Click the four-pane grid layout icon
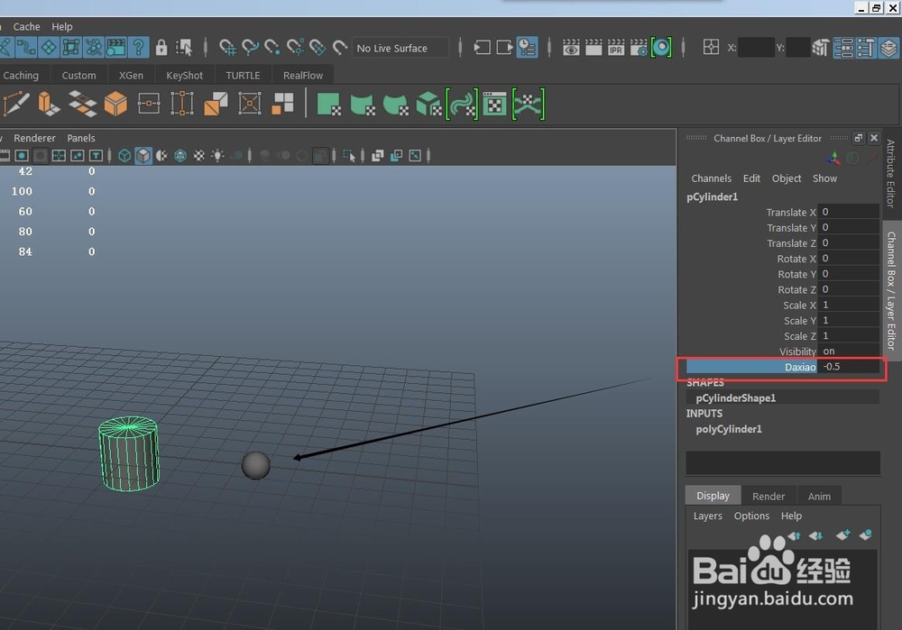 711,47
